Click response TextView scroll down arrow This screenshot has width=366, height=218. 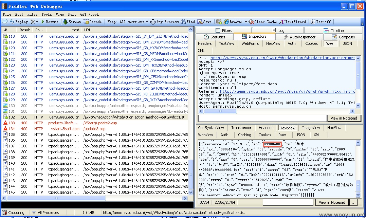pyautogui.click(x=358, y=195)
